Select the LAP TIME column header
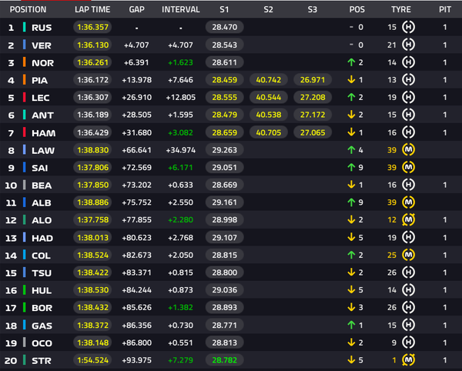Screen dimensions: 462x371 [x=92, y=9]
